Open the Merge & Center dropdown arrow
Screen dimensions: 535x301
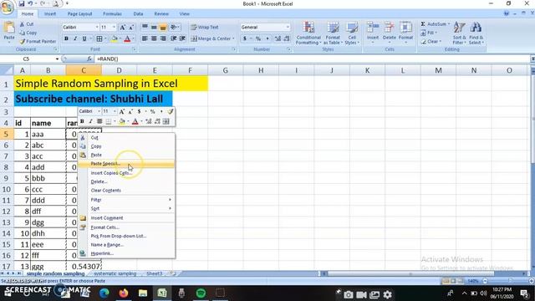pos(233,38)
